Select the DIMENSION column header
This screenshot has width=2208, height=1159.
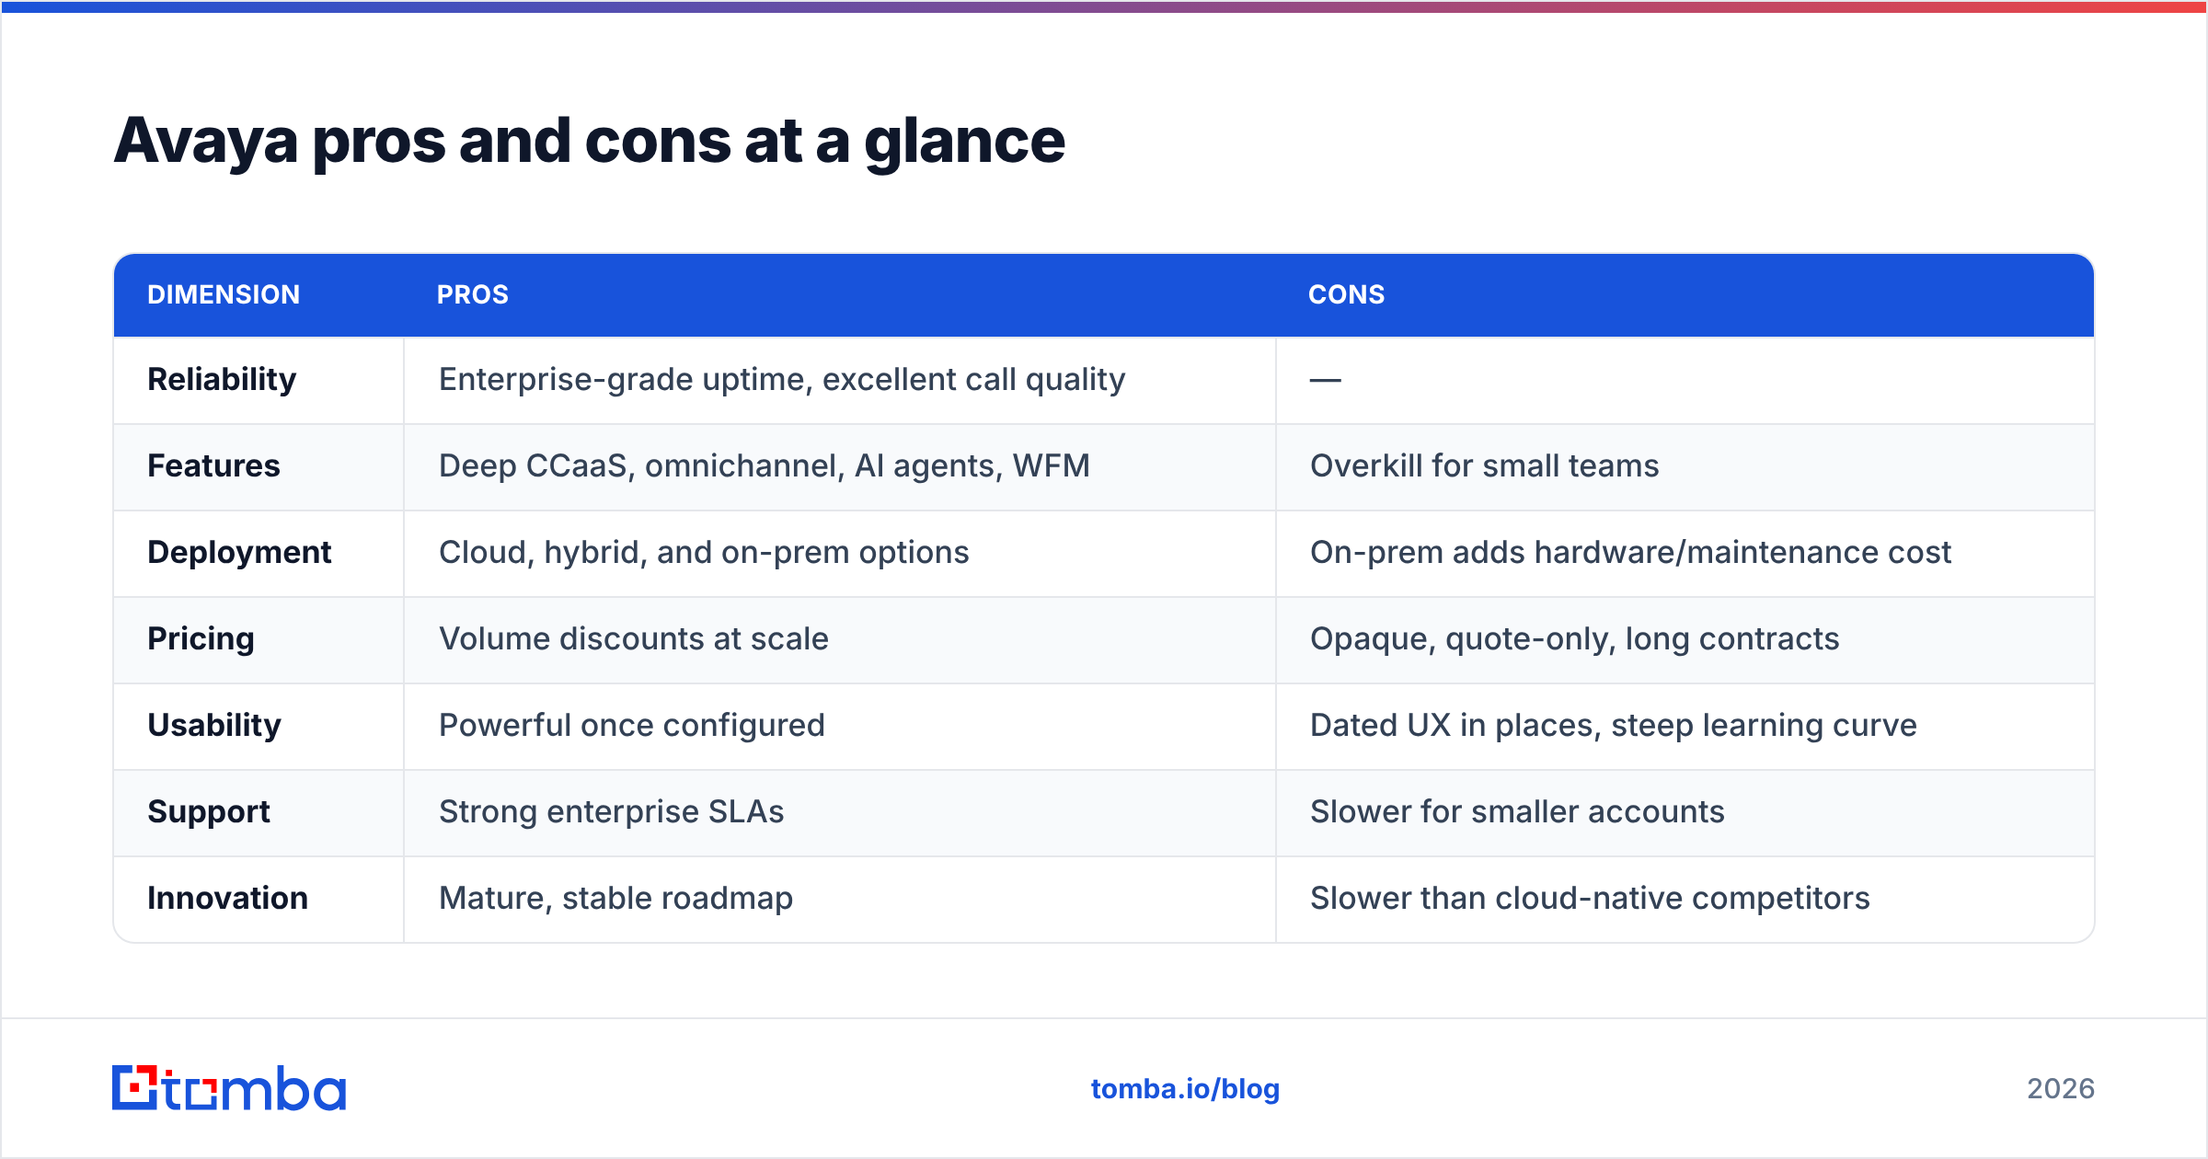[x=224, y=294]
